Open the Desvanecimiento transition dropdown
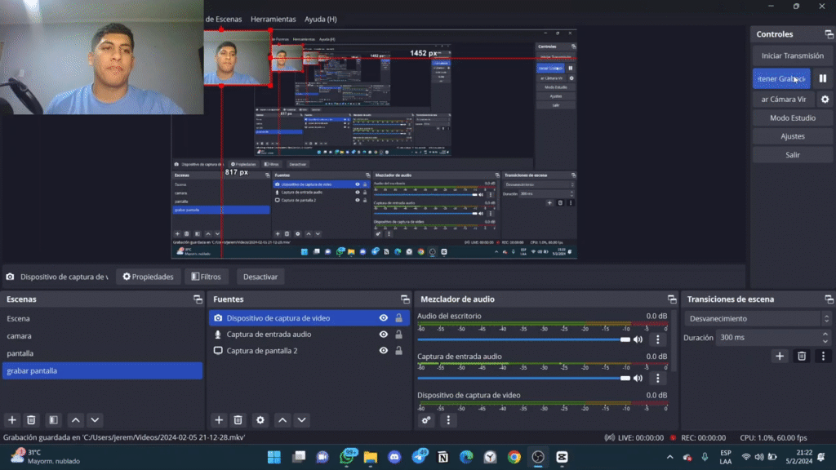This screenshot has height=470, width=836. click(x=757, y=319)
